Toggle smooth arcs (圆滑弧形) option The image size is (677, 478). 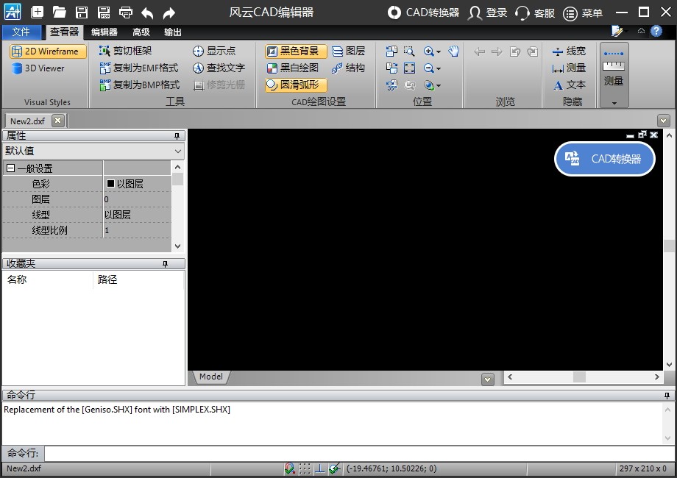pos(296,85)
